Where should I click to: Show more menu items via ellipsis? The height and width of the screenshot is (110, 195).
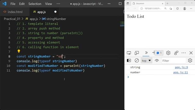(58, 4)
